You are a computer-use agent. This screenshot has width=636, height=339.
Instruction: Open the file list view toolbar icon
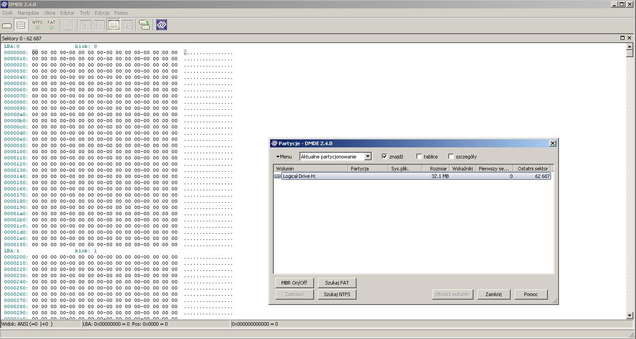click(100, 25)
